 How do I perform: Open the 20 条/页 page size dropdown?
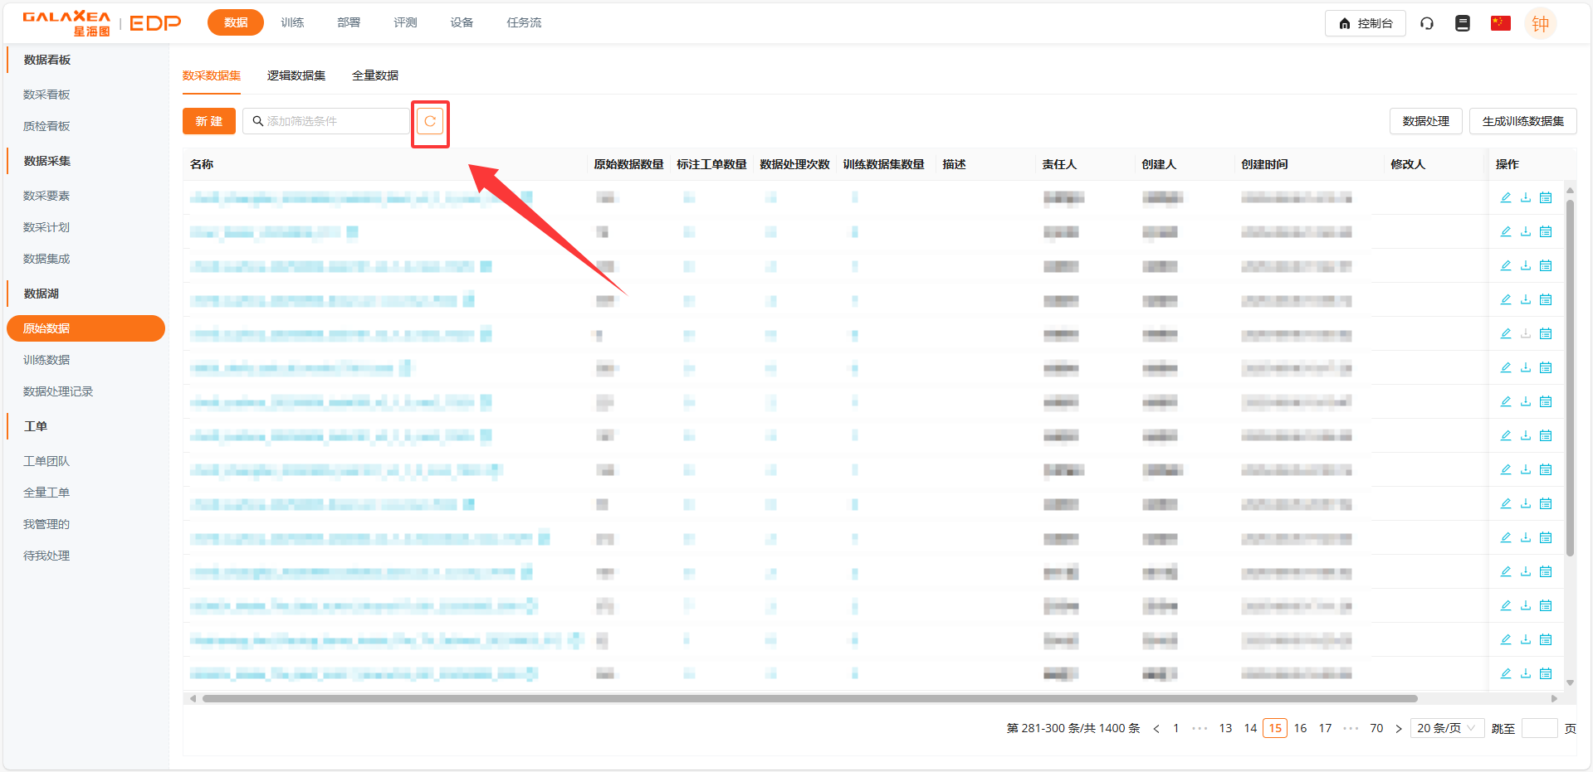(x=1446, y=728)
